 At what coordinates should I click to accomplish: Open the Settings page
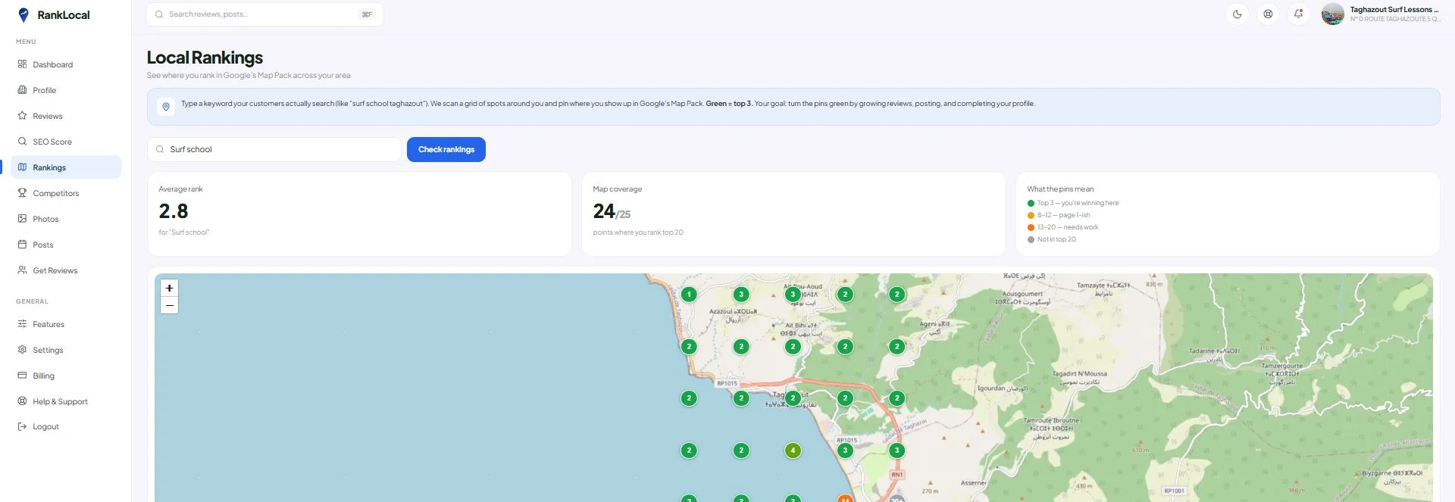click(x=66, y=350)
